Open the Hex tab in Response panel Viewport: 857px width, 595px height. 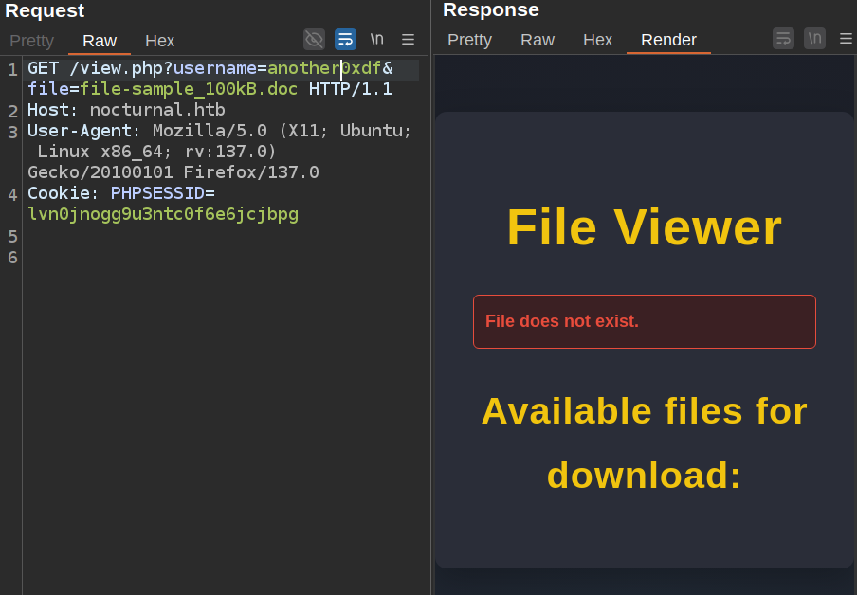[x=597, y=40]
